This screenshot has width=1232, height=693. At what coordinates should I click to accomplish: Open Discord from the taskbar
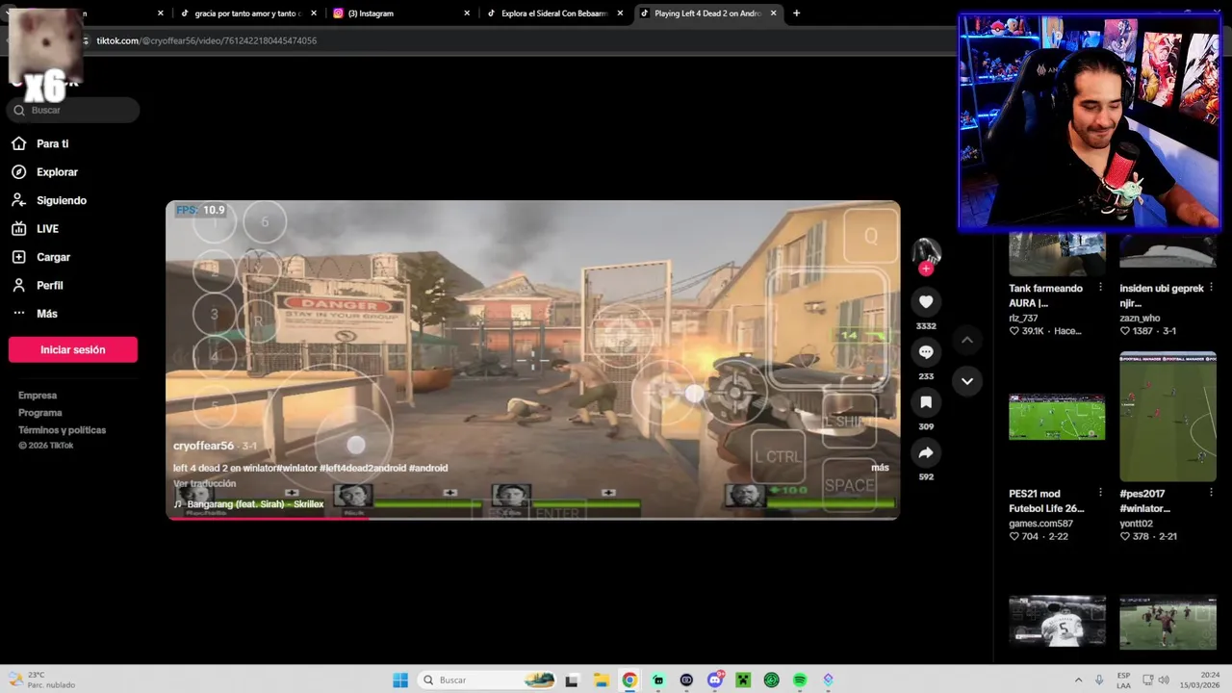coord(714,680)
